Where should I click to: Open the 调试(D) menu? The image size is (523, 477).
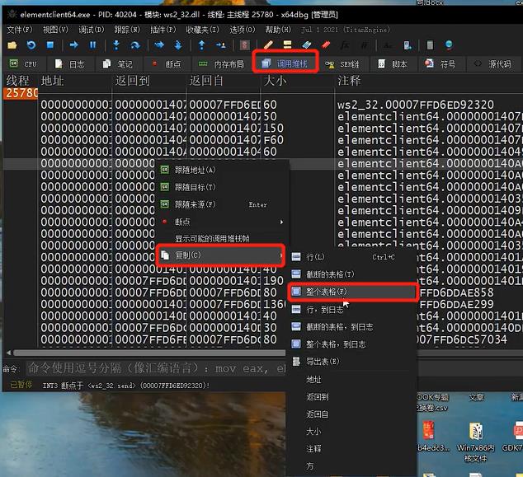(x=90, y=29)
